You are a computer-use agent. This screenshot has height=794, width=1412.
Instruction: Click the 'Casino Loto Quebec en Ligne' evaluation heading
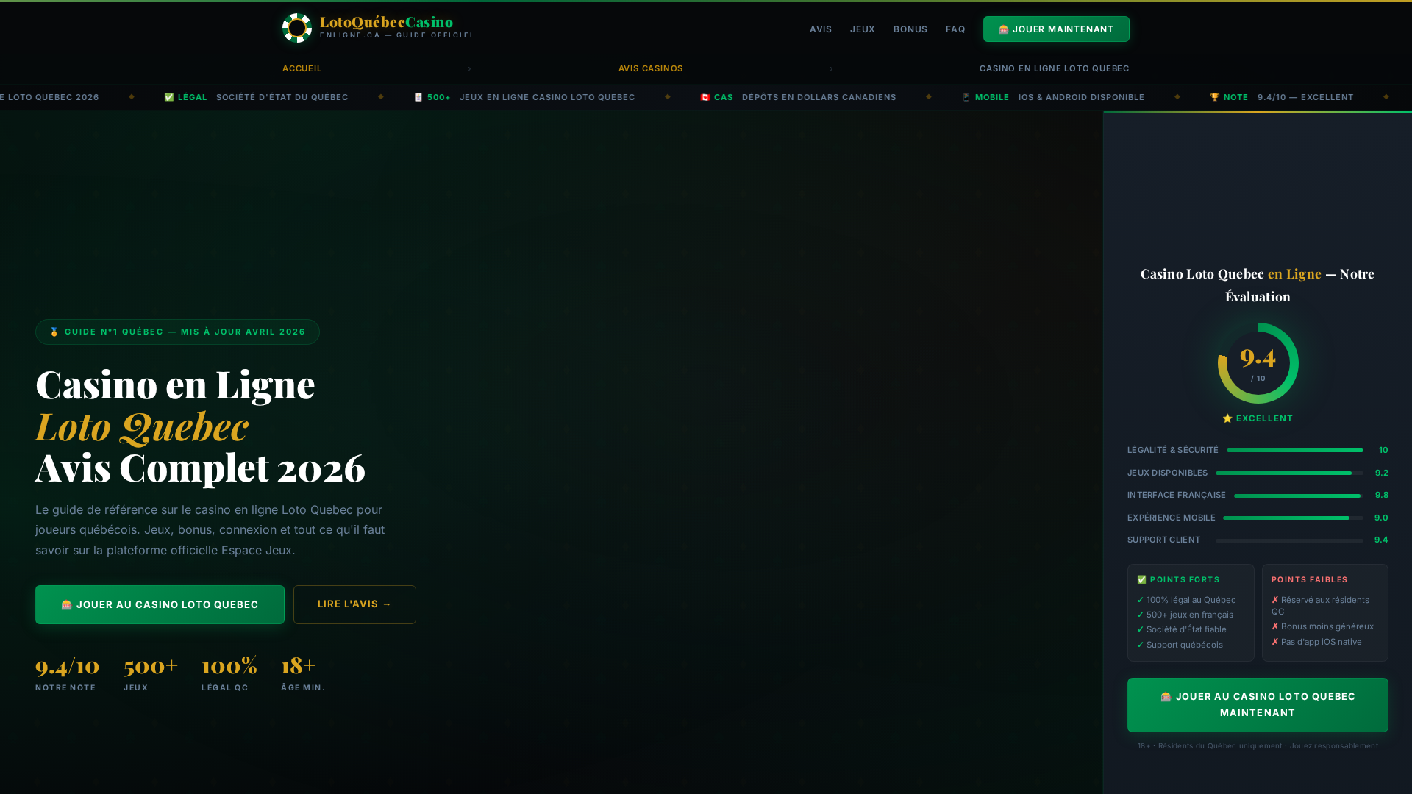[x=1258, y=285]
